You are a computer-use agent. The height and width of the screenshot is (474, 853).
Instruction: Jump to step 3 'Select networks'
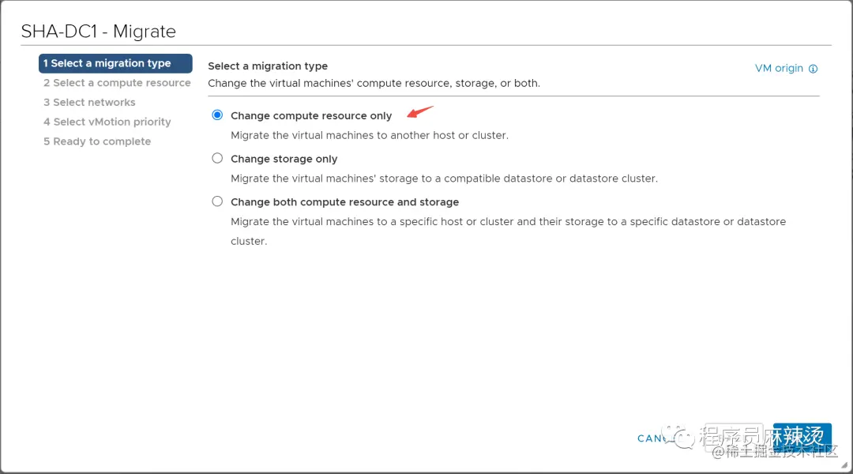(x=89, y=103)
